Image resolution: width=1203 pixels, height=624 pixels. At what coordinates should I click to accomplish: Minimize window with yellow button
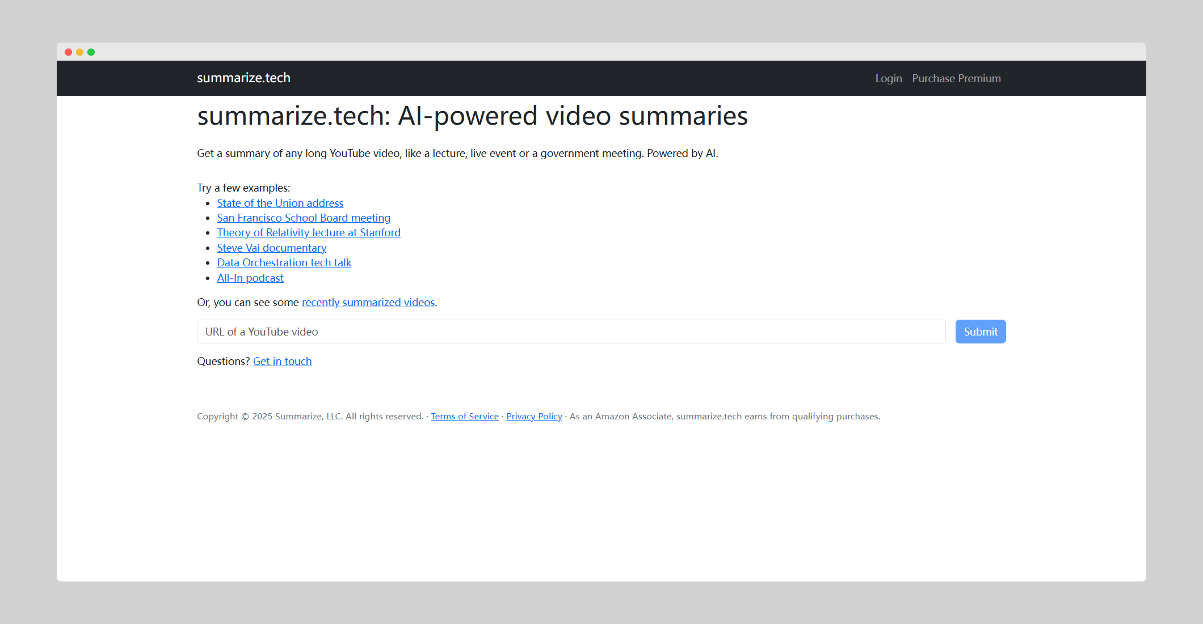79,52
